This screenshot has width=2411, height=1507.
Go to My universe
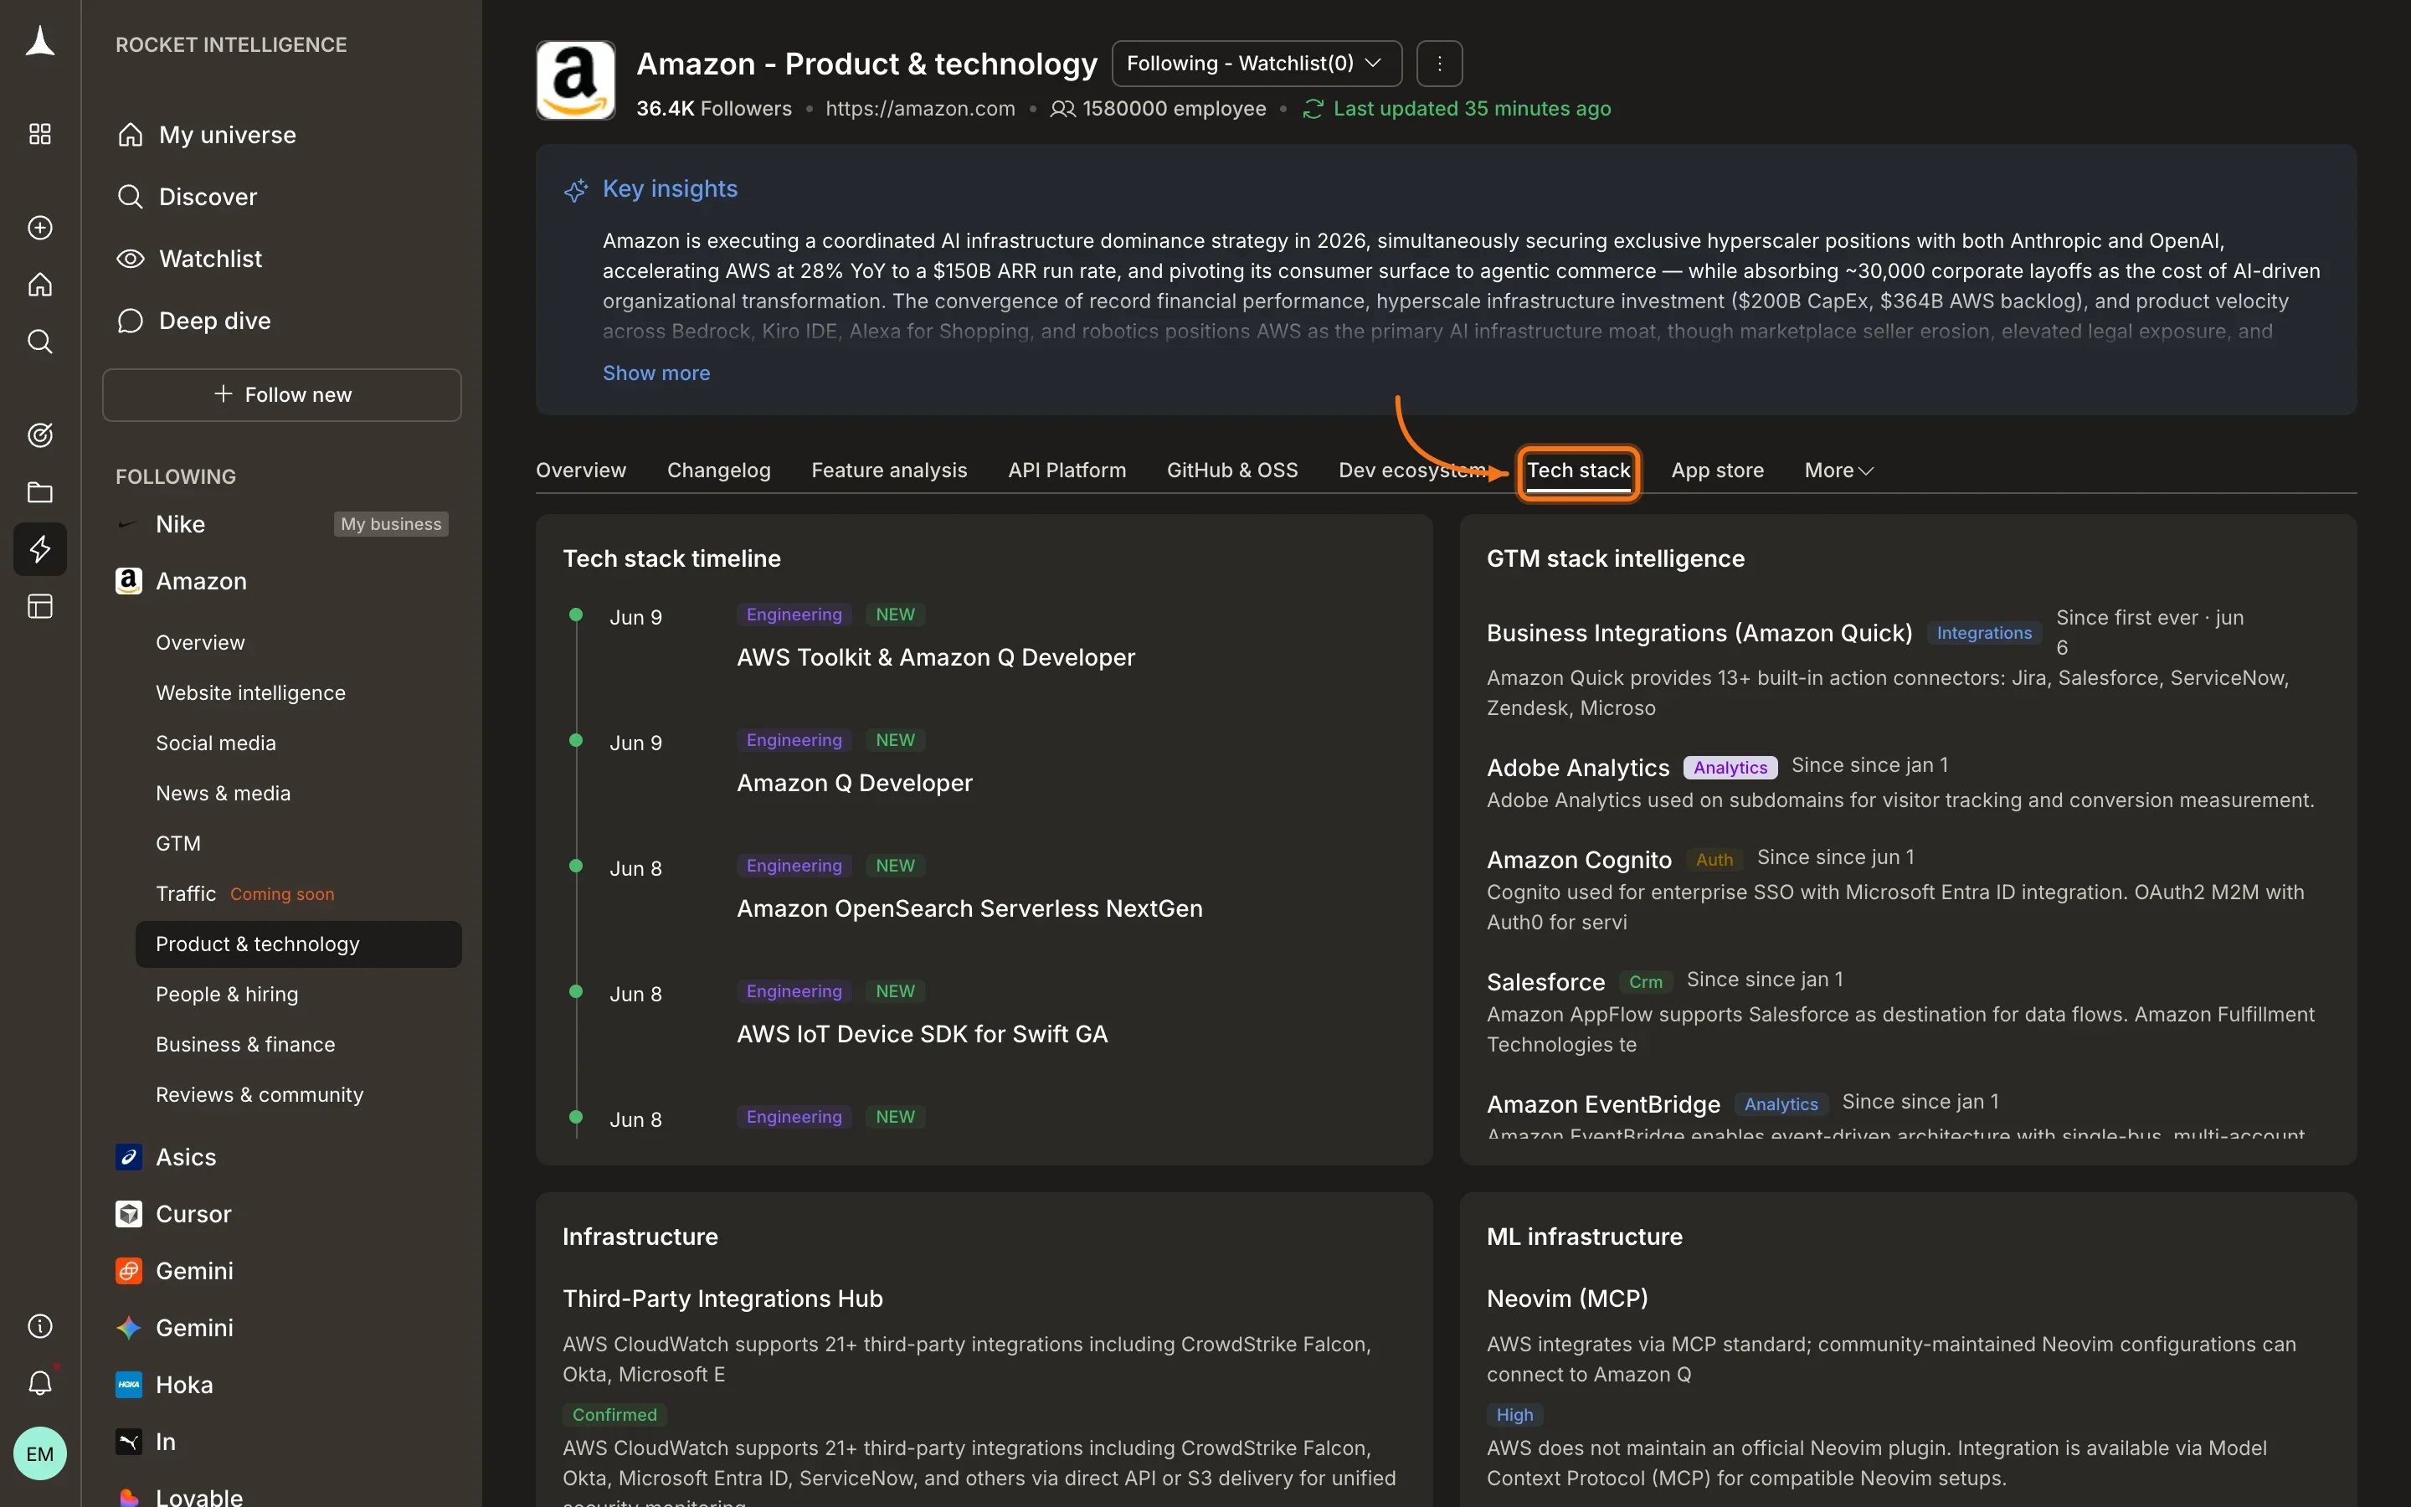tap(227, 135)
